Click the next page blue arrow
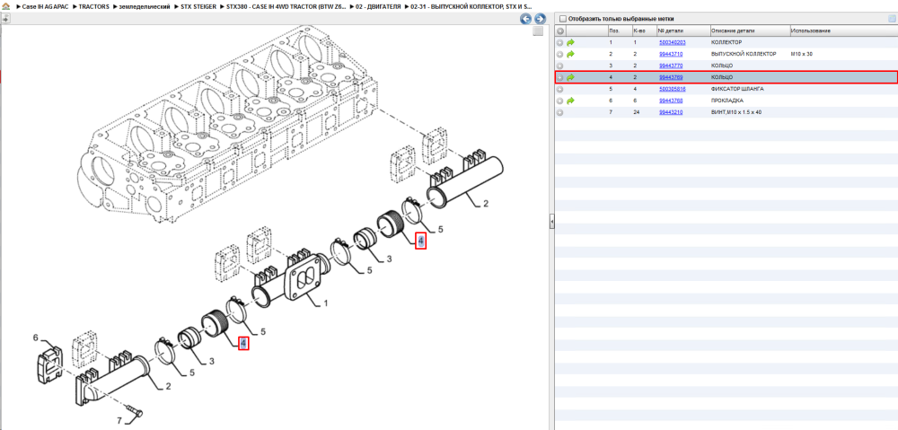Screen dimensions: 898x430 539,19
